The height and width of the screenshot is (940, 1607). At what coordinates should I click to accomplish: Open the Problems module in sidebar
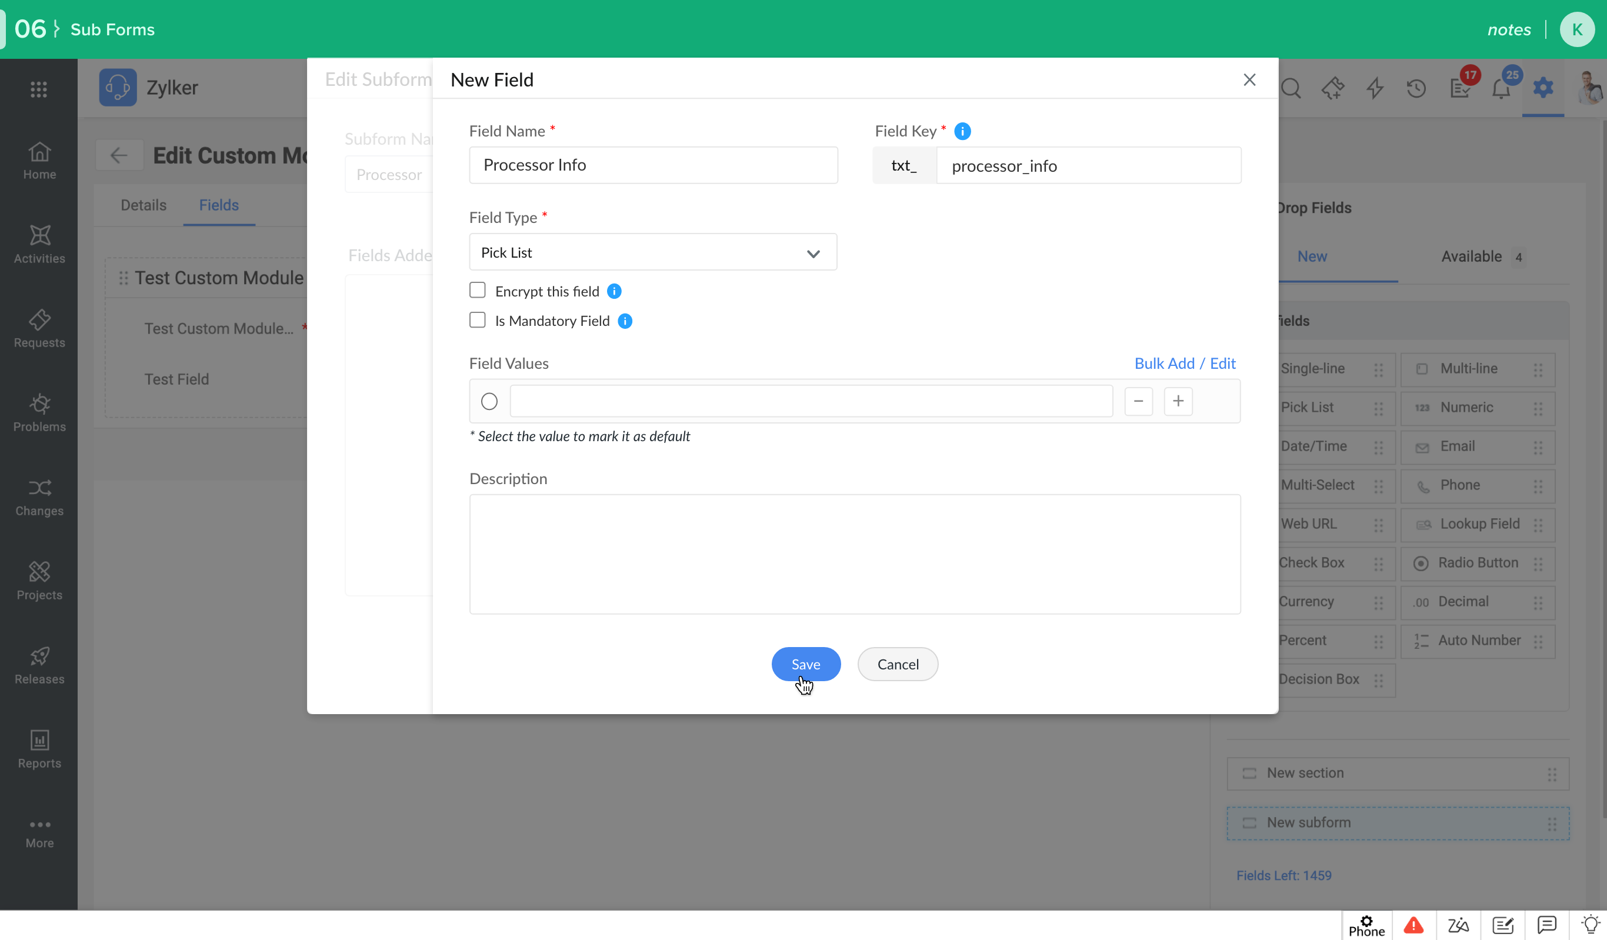pos(39,412)
